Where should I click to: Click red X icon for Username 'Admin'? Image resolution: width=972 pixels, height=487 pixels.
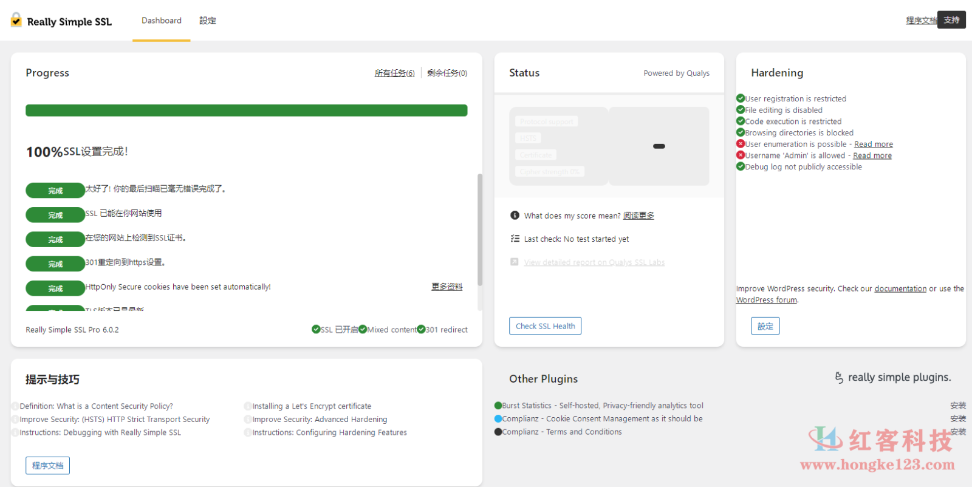(741, 155)
